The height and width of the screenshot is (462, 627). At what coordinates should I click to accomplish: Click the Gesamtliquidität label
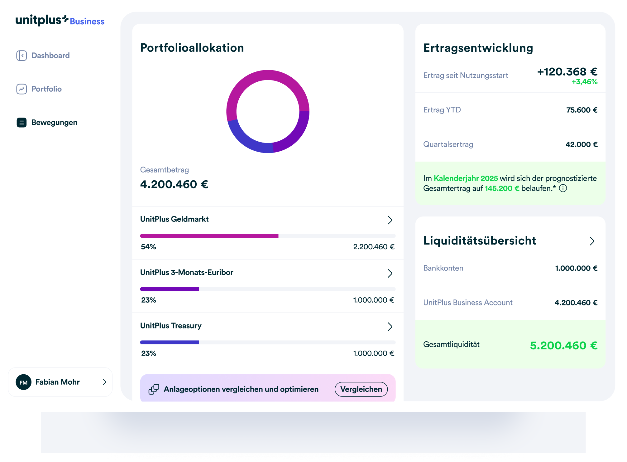[451, 344]
